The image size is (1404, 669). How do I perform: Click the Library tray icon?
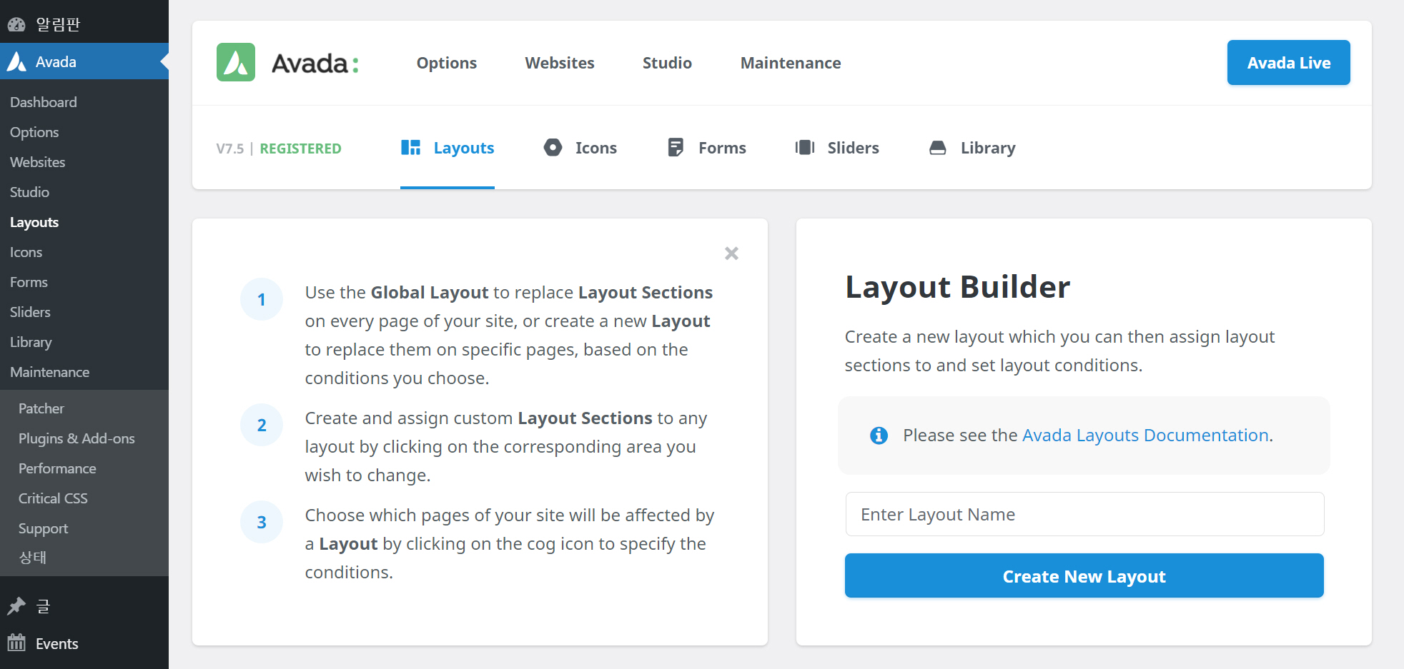938,148
